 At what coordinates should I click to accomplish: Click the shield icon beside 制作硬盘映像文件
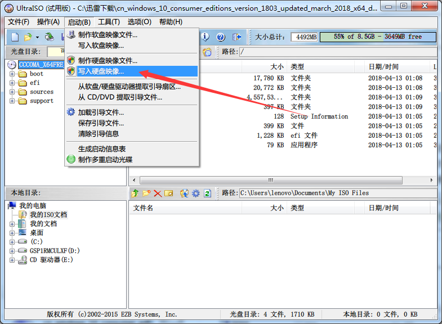[71, 60]
